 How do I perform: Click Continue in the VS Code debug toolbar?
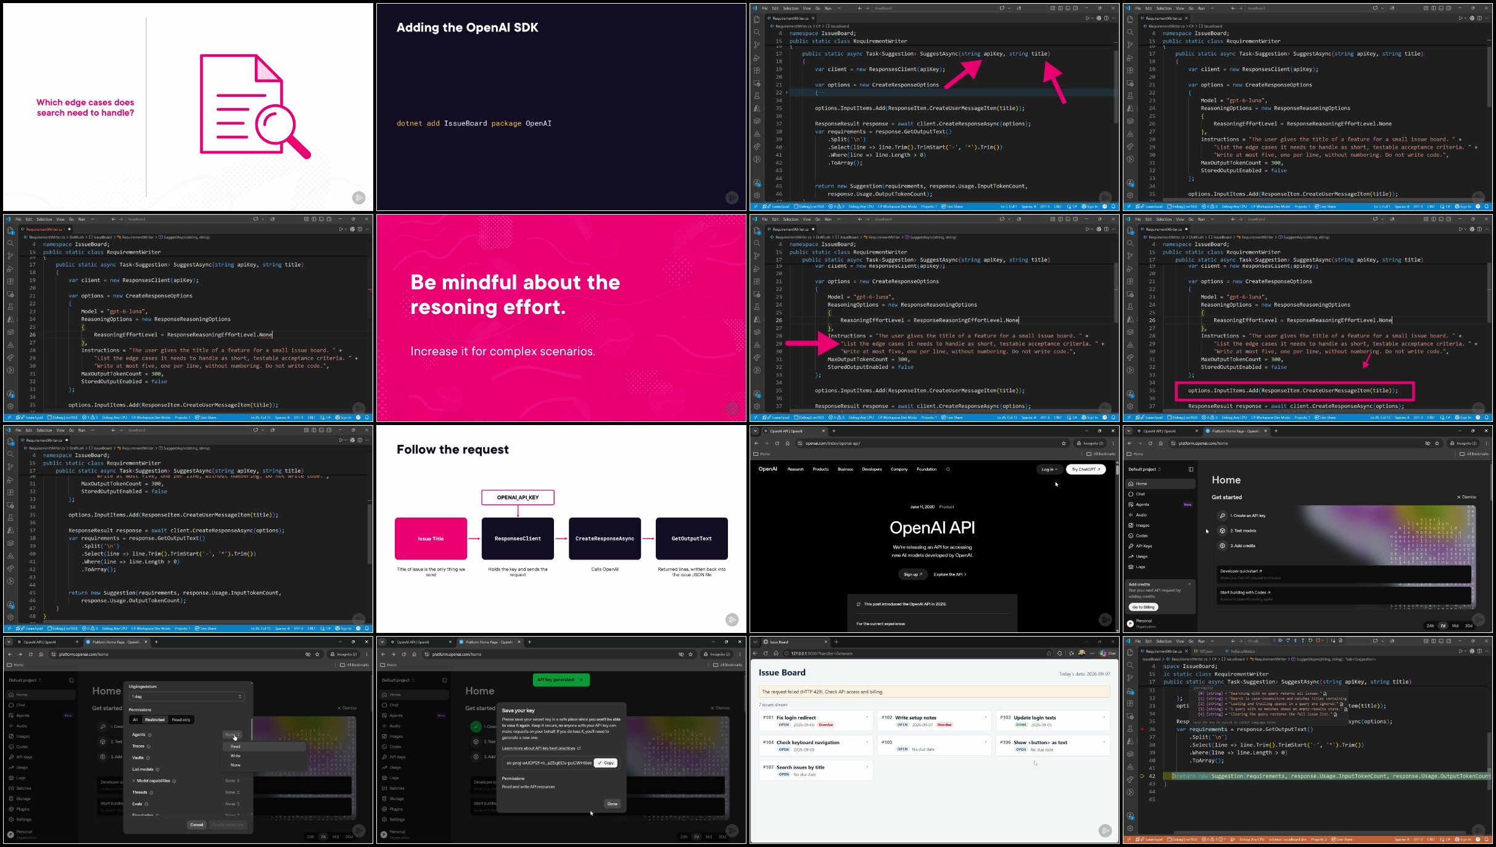[1280, 640]
